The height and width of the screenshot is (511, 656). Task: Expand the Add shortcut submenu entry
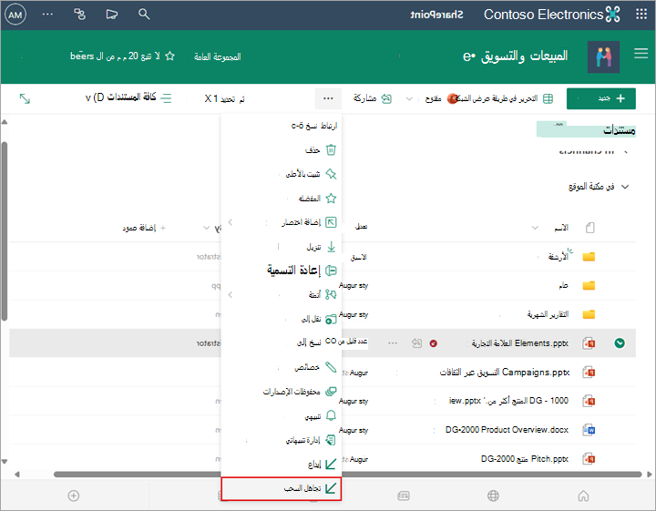[282, 222]
